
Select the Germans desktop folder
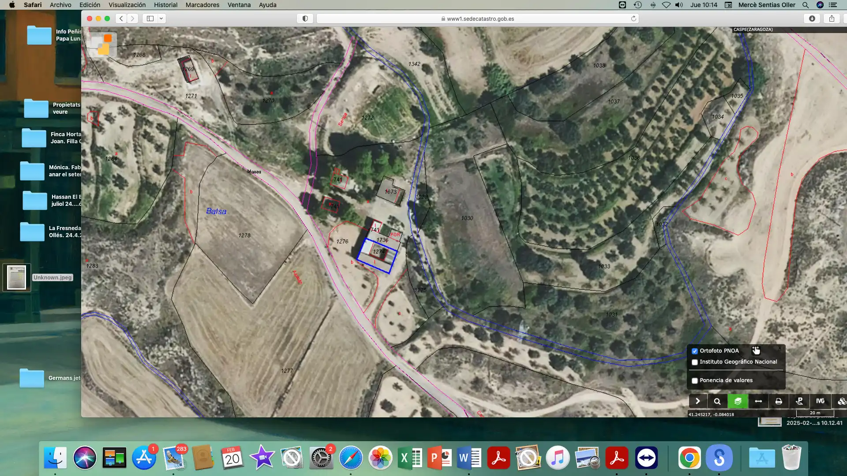(x=32, y=378)
